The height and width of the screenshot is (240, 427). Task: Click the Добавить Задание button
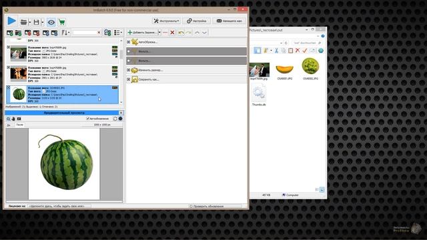click(142, 33)
